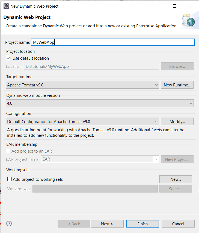Expand the Working sets combo box
Screen dimensions: 199x233
pos(155,188)
